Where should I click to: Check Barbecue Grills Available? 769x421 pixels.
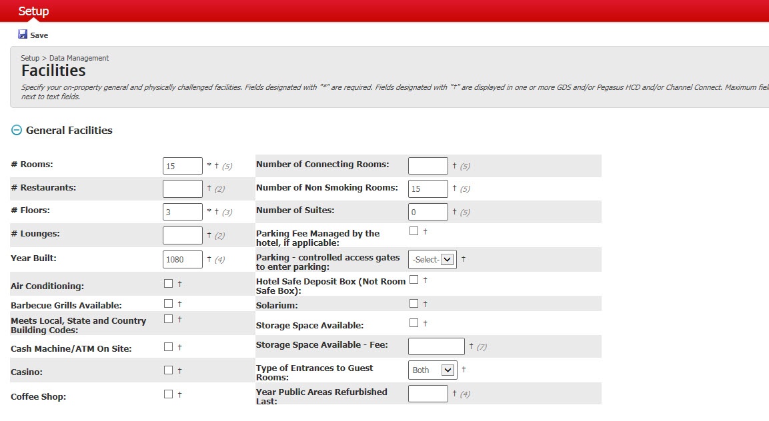(168, 303)
